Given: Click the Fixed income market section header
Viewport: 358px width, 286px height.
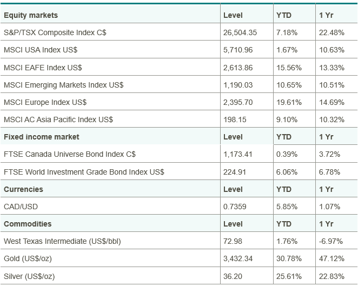Looking at the screenshot, I should point(42,137).
